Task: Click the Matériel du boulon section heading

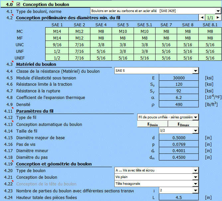Action: (x=36, y=64)
